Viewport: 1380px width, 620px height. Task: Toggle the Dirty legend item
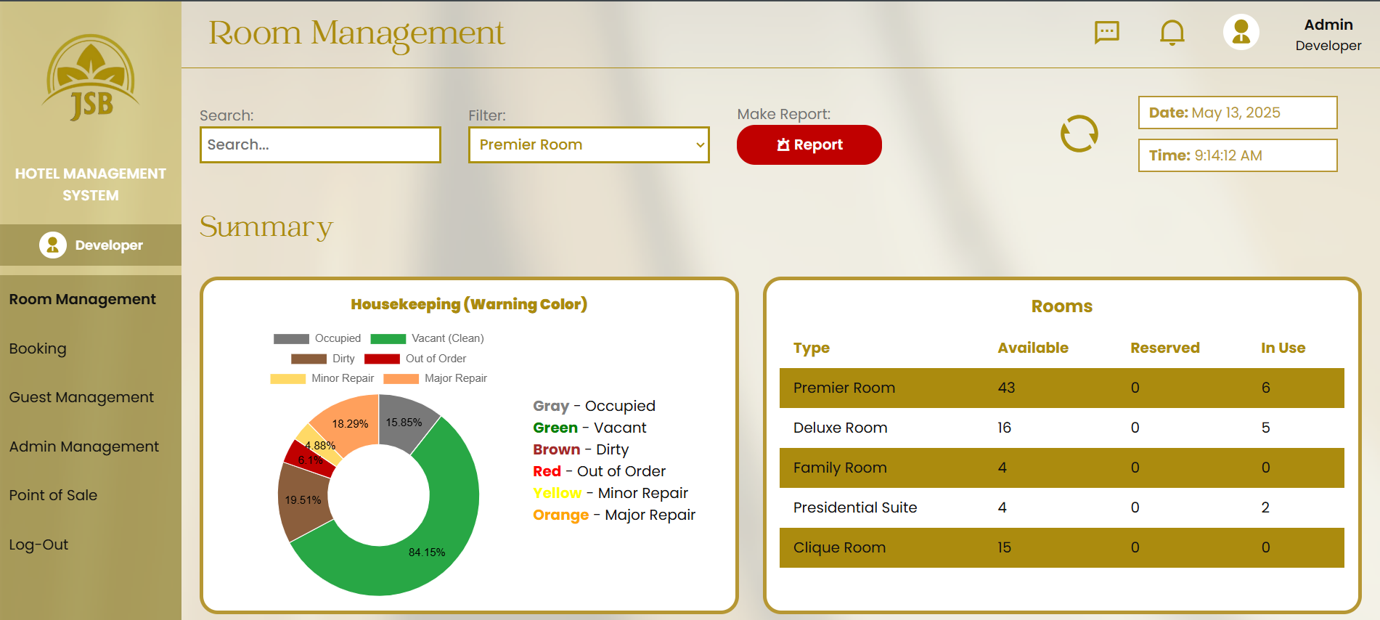pos(323,359)
